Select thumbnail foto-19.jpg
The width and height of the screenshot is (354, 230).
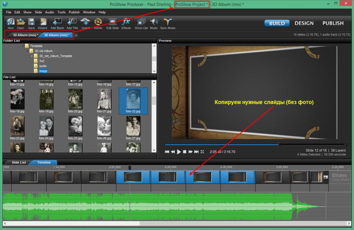pyautogui.click(x=46, y=101)
